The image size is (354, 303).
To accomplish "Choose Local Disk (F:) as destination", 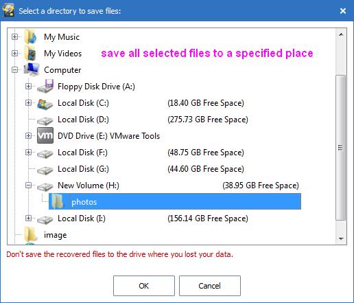I will click(82, 153).
